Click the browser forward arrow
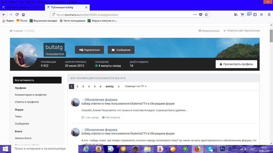The height and width of the screenshot is (153, 273). click(11, 15)
